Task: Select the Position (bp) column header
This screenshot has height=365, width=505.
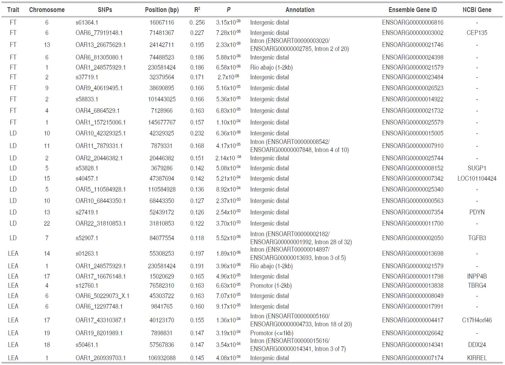Action: click(x=162, y=10)
